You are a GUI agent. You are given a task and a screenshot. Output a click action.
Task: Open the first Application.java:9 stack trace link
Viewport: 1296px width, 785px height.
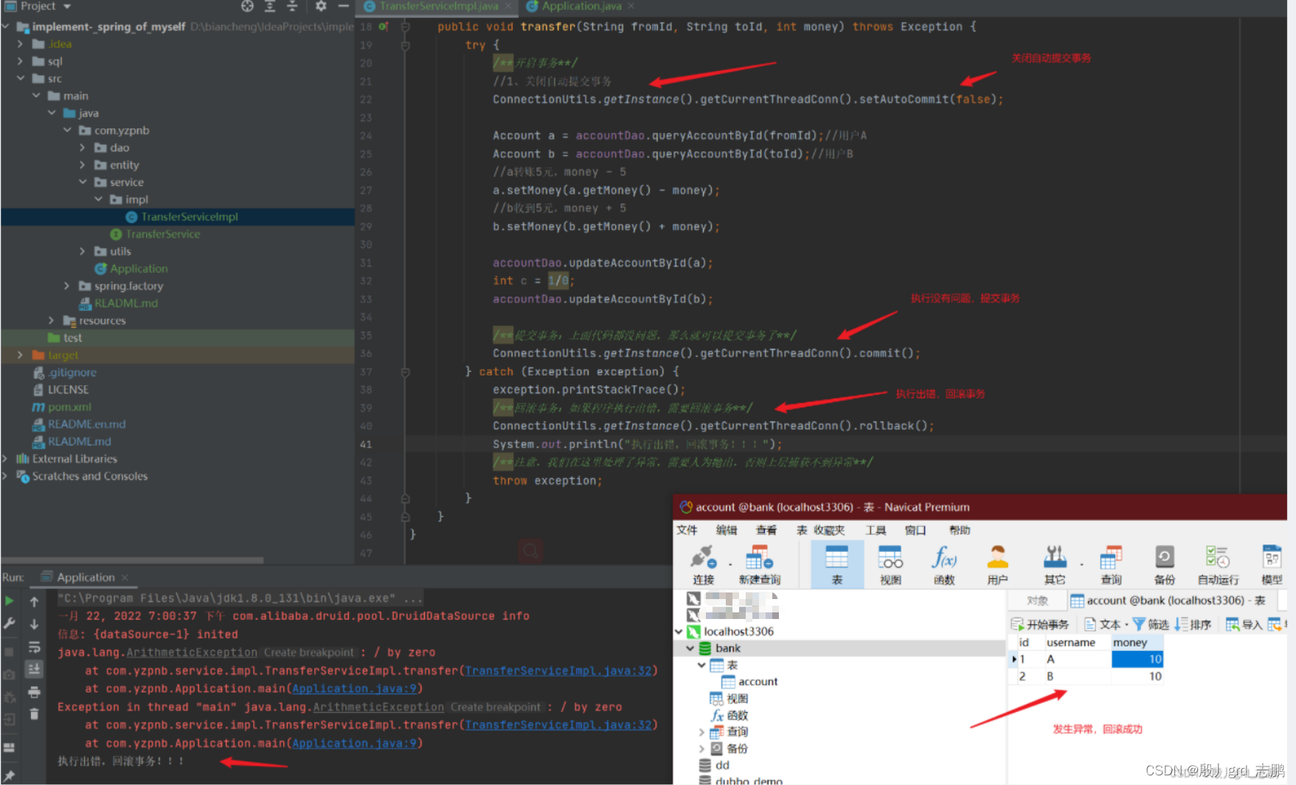tap(355, 688)
